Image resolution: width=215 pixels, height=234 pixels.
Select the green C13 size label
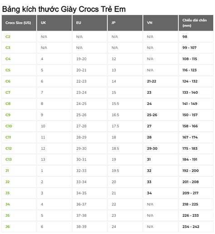(x=9, y=159)
